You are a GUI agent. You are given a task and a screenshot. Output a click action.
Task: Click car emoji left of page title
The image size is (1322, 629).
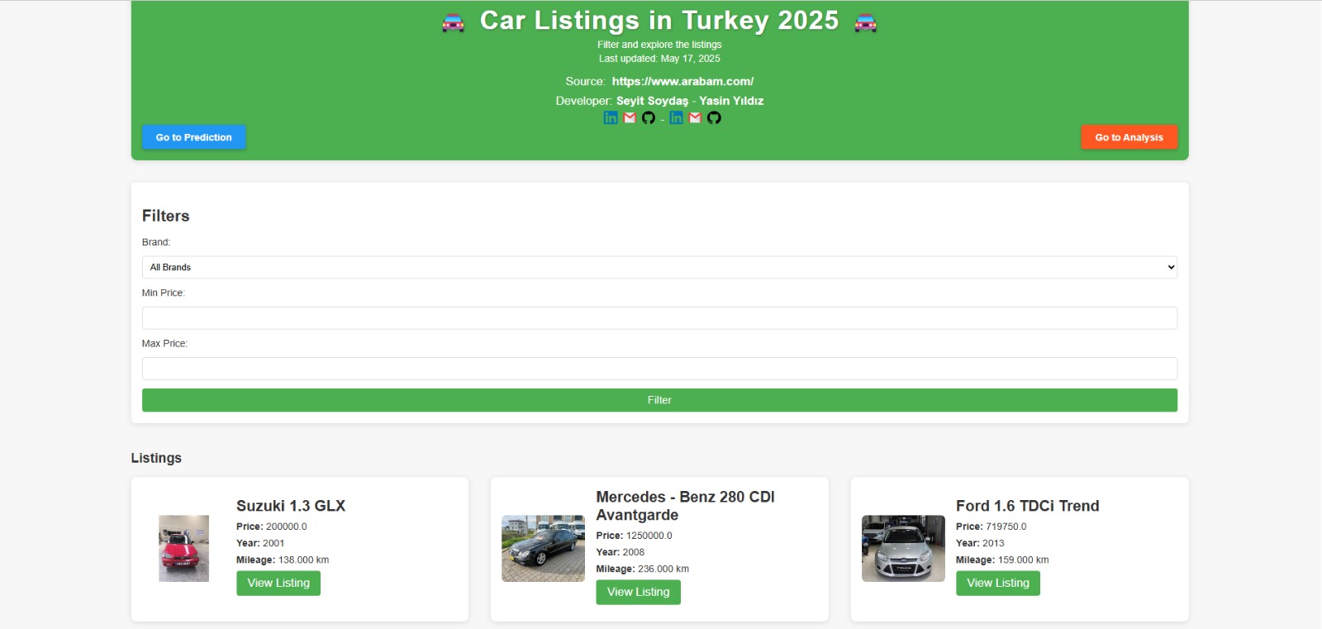coord(453,22)
